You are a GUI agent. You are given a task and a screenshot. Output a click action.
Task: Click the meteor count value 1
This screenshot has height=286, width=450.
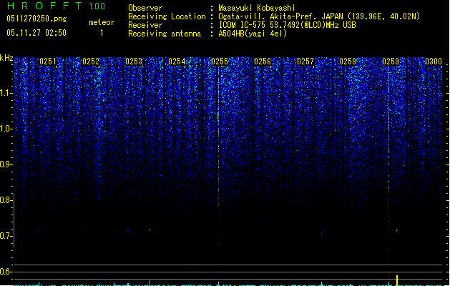pos(102,33)
